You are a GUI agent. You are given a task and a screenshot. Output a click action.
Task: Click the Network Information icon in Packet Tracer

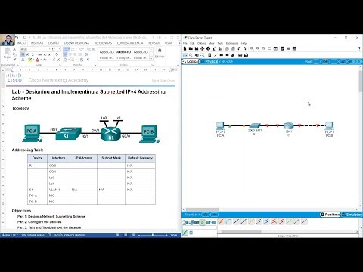[x=208, y=48]
